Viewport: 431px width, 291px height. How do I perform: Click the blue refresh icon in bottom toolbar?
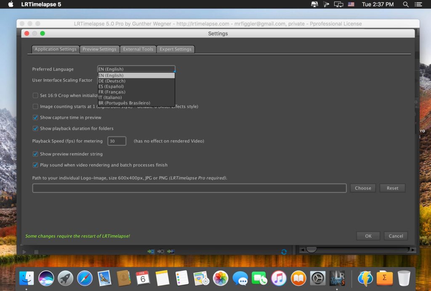click(x=284, y=252)
